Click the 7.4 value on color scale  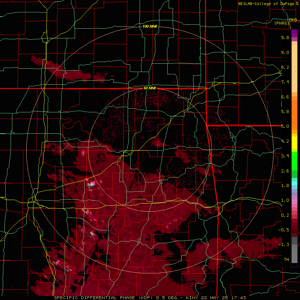coord(285,82)
